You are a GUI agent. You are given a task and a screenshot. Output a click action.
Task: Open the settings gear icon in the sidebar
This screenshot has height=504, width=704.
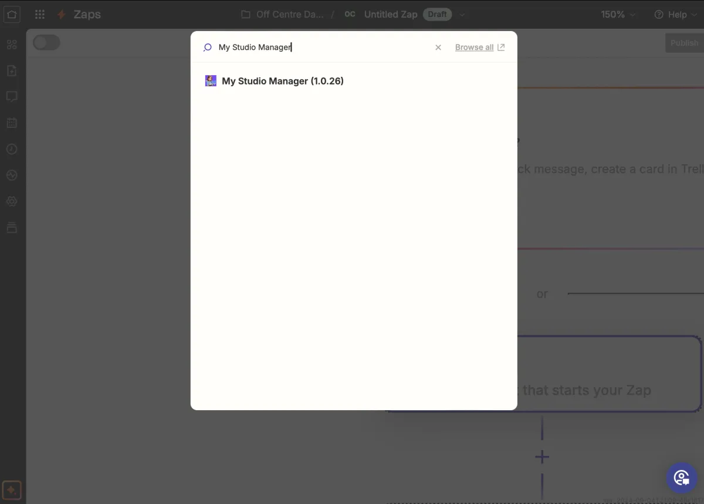coord(12,201)
